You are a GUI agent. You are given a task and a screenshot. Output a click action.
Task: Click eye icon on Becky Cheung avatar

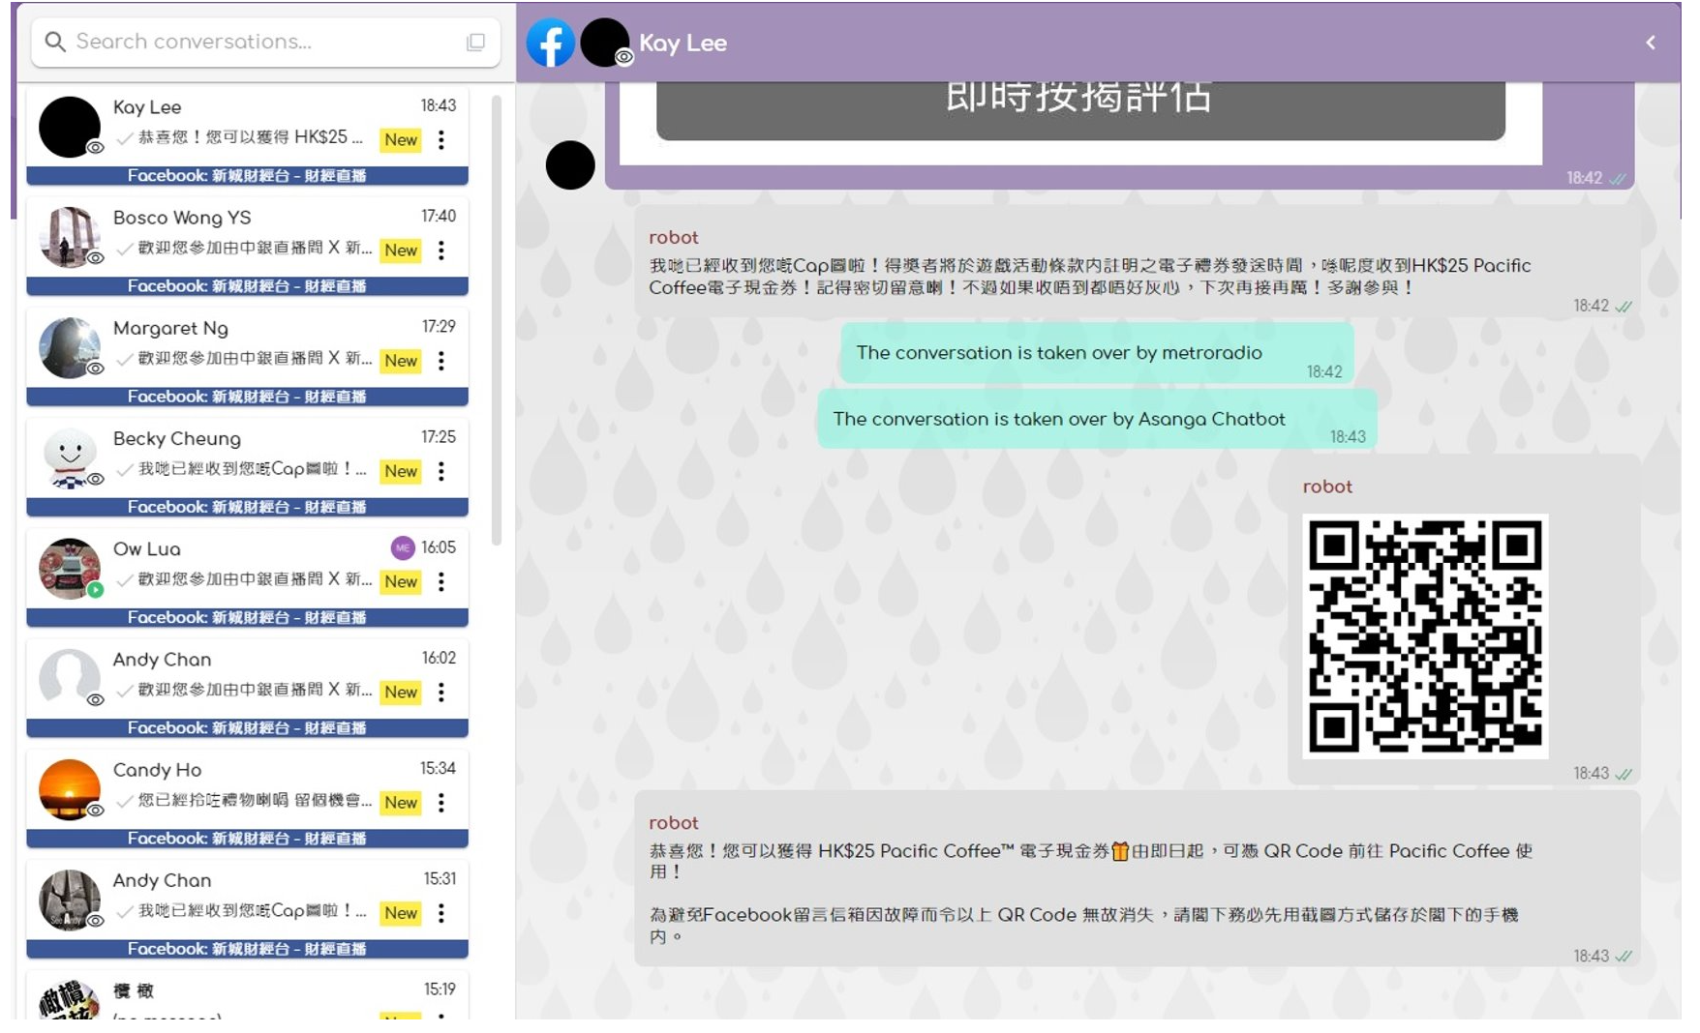coord(96,479)
